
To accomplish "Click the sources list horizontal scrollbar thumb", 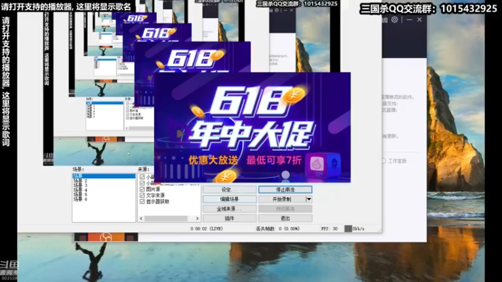I will point(166,219).
